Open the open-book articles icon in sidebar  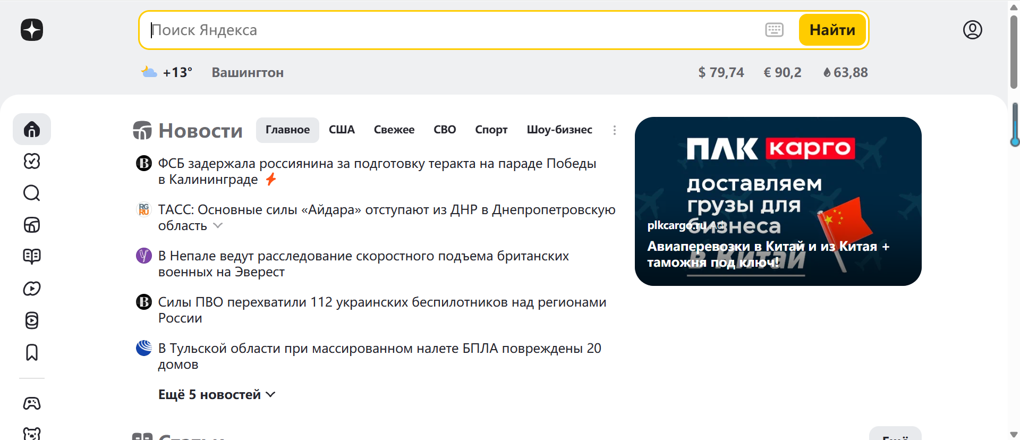click(x=32, y=257)
